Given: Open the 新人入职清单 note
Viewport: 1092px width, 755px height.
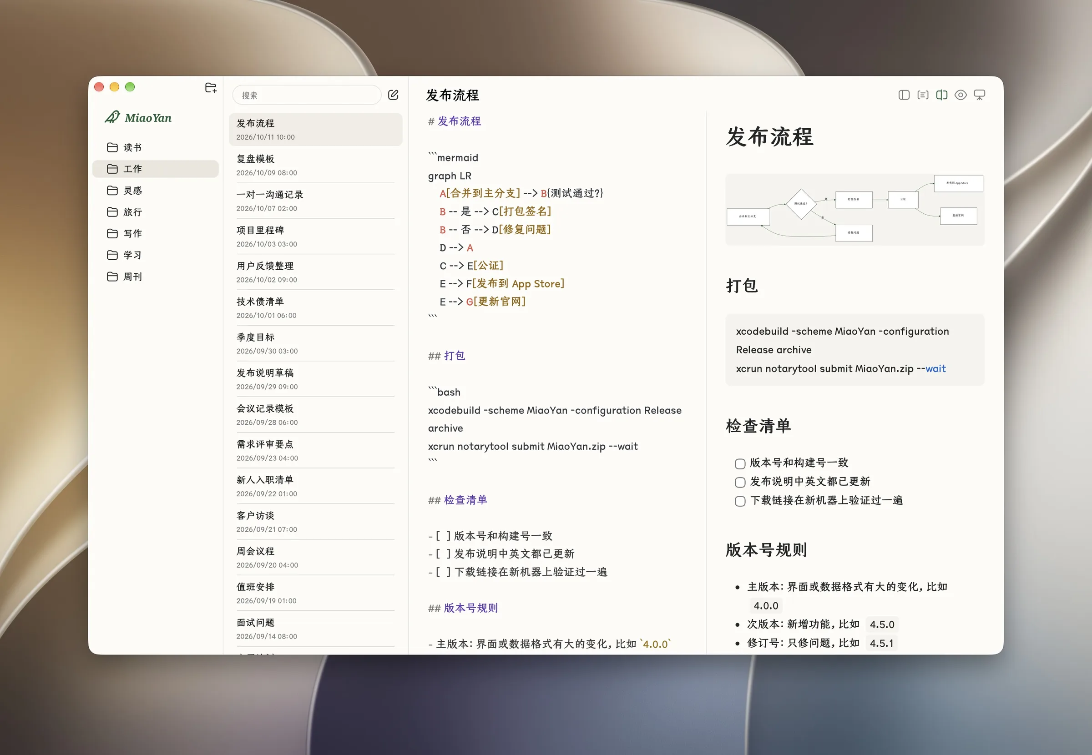Looking at the screenshot, I should 316,486.
